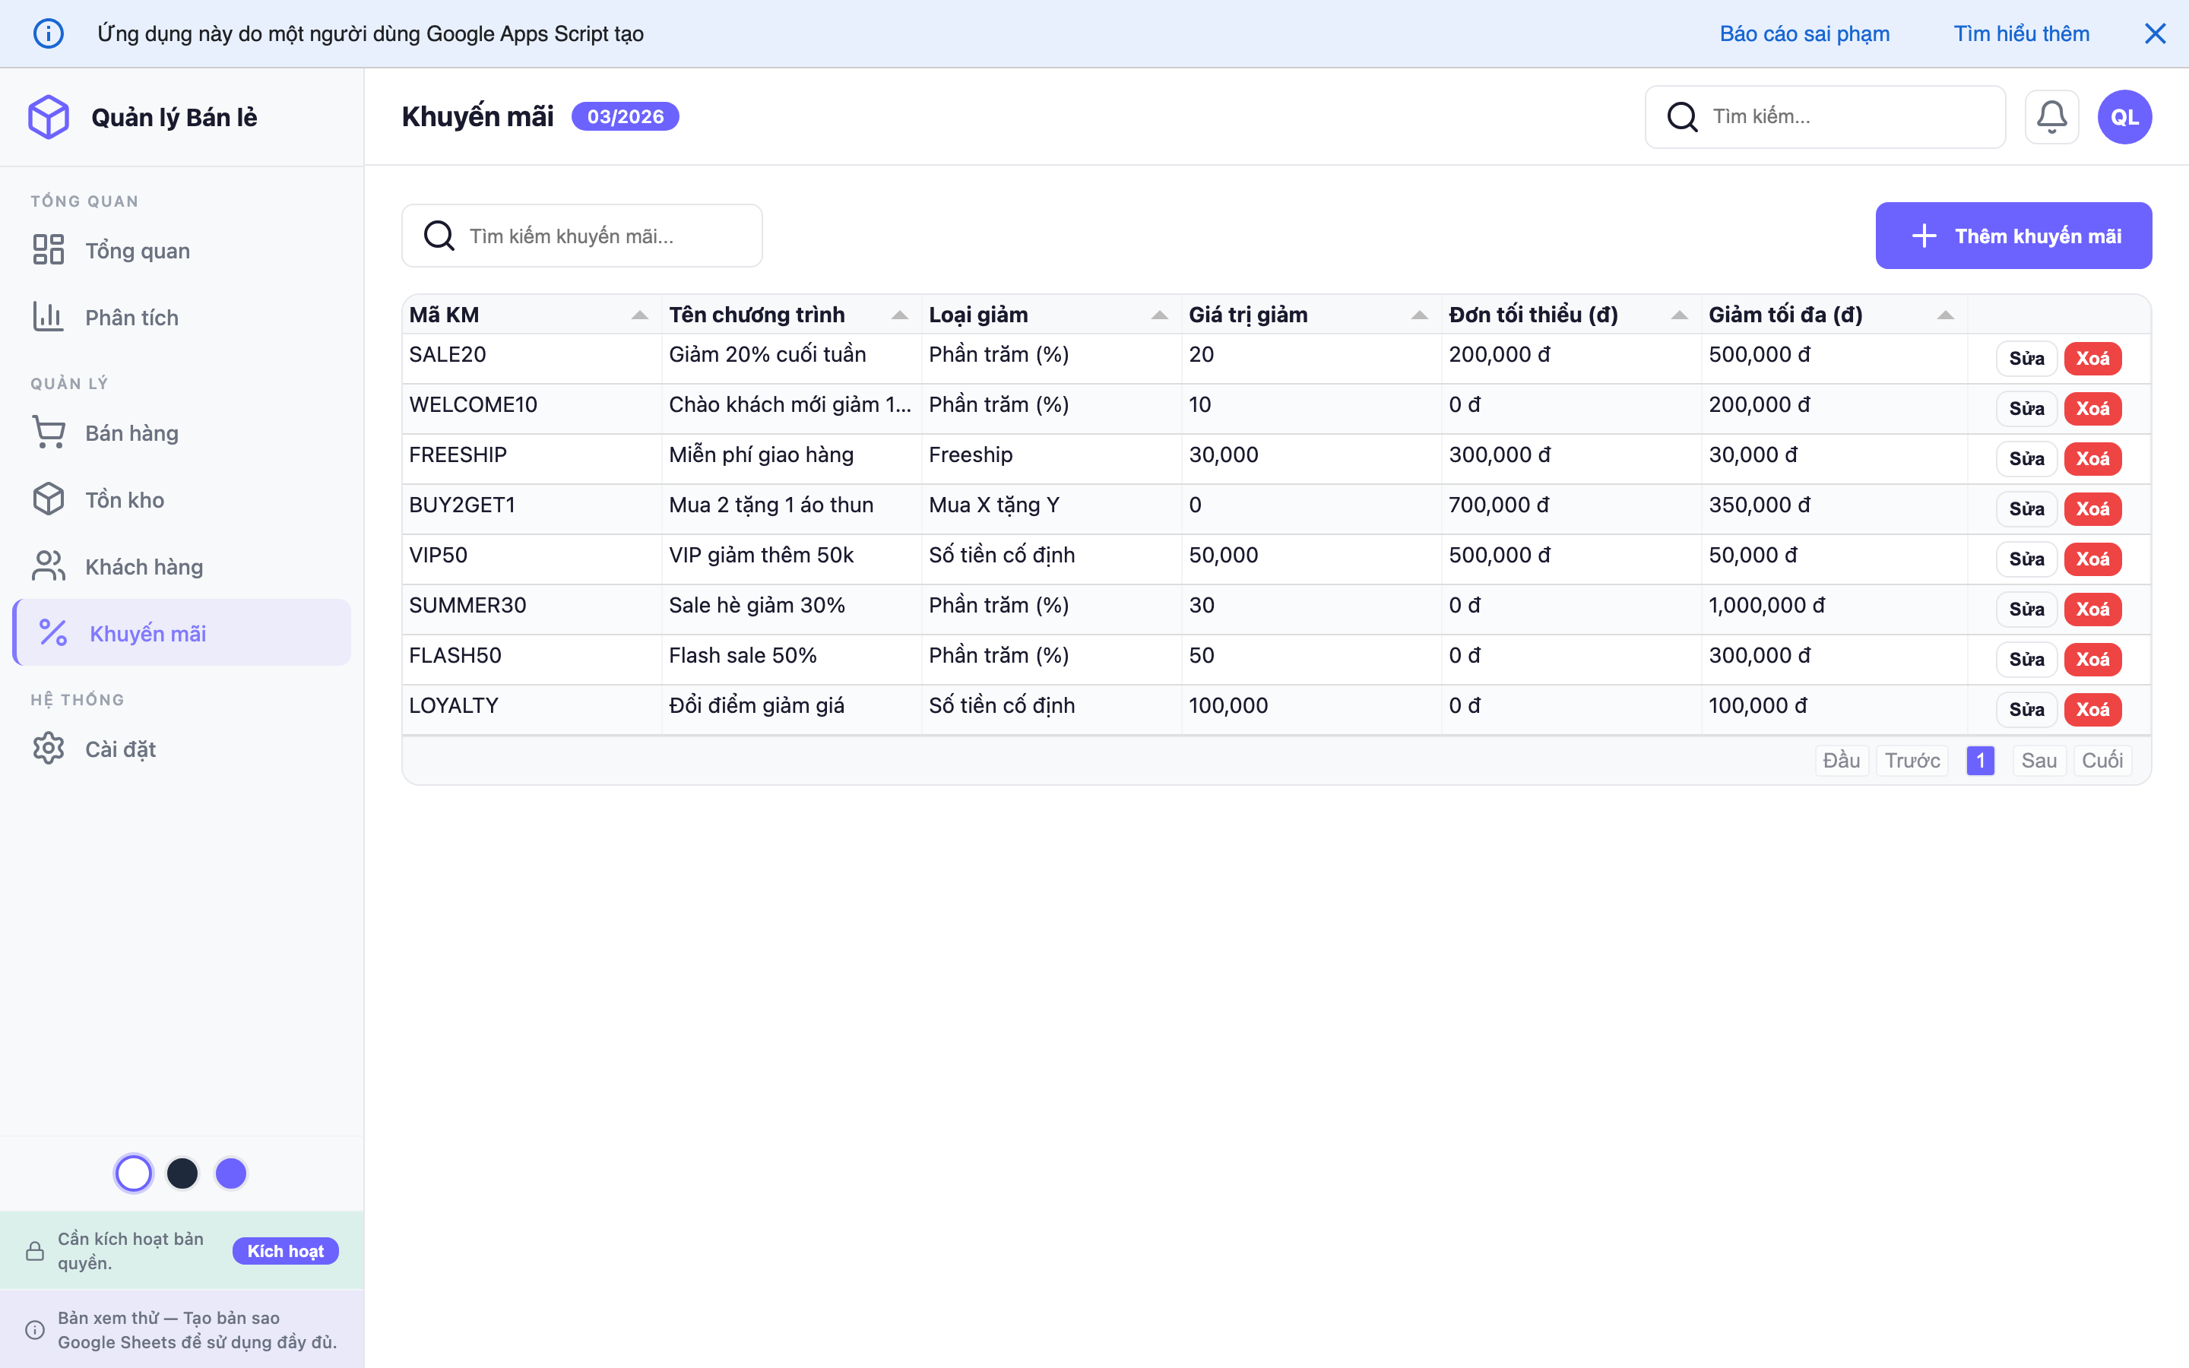The width and height of the screenshot is (2189, 1368).
Task: Sort by Đơn tối thiểu column arrow
Action: pos(1678,314)
